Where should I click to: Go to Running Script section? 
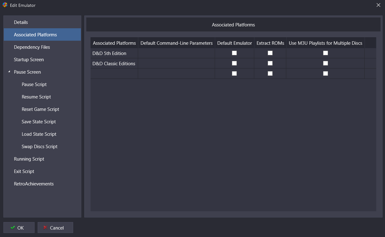tap(42, 159)
